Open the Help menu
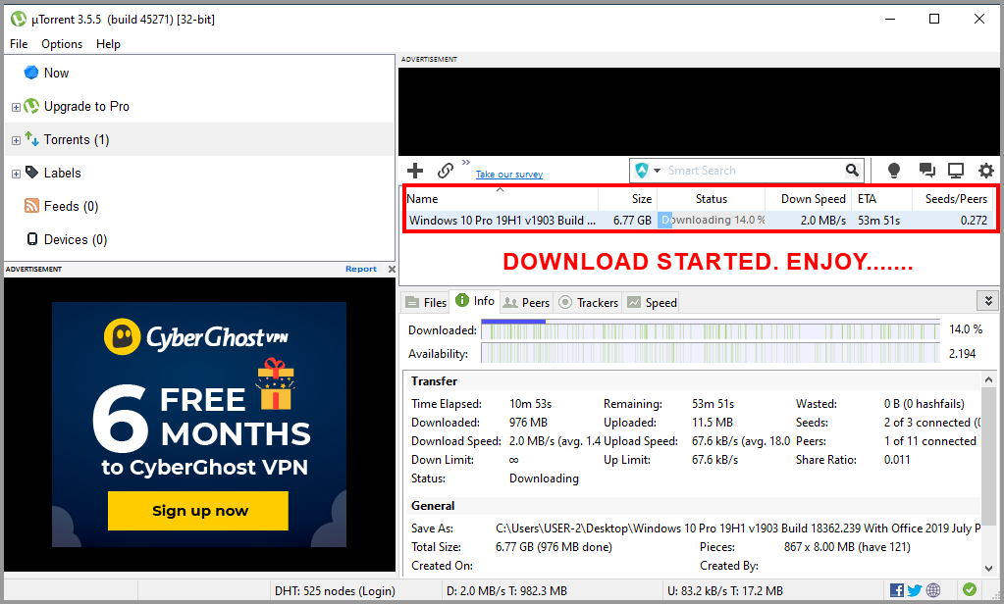1004x604 pixels. click(108, 43)
